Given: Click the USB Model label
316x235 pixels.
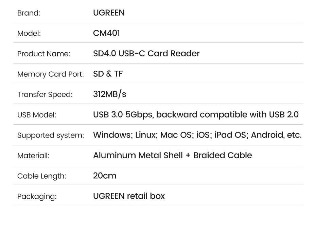Looking at the screenshot, I should pyautogui.click(x=37, y=115).
